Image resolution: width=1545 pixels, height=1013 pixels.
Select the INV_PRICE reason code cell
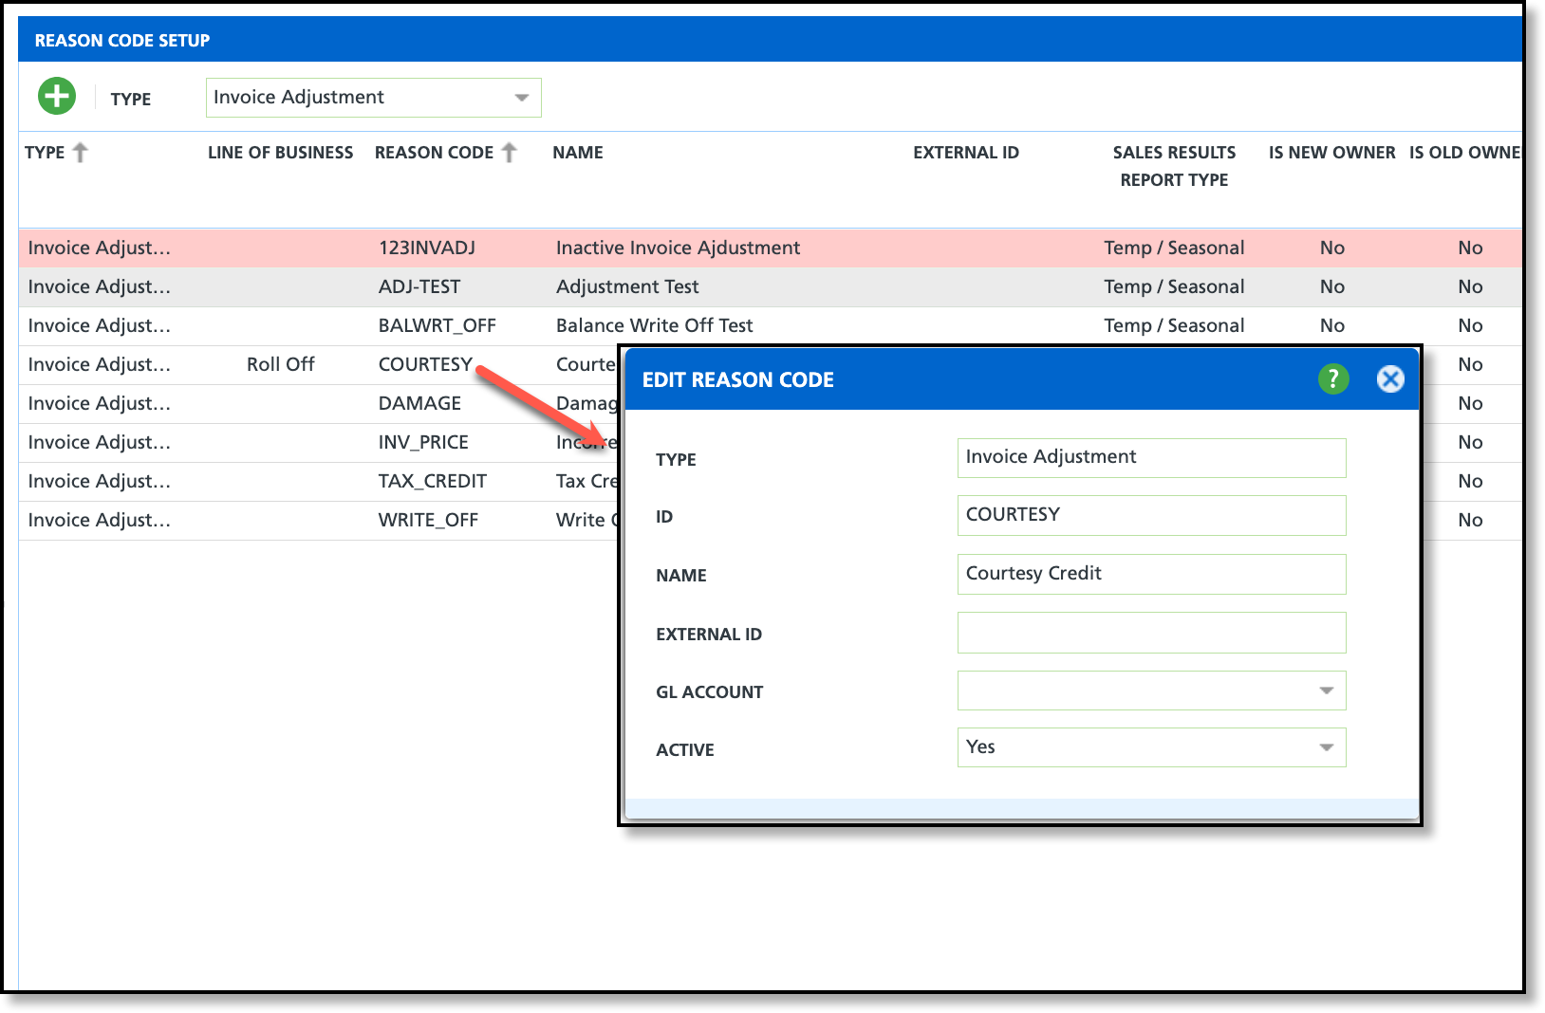click(423, 442)
